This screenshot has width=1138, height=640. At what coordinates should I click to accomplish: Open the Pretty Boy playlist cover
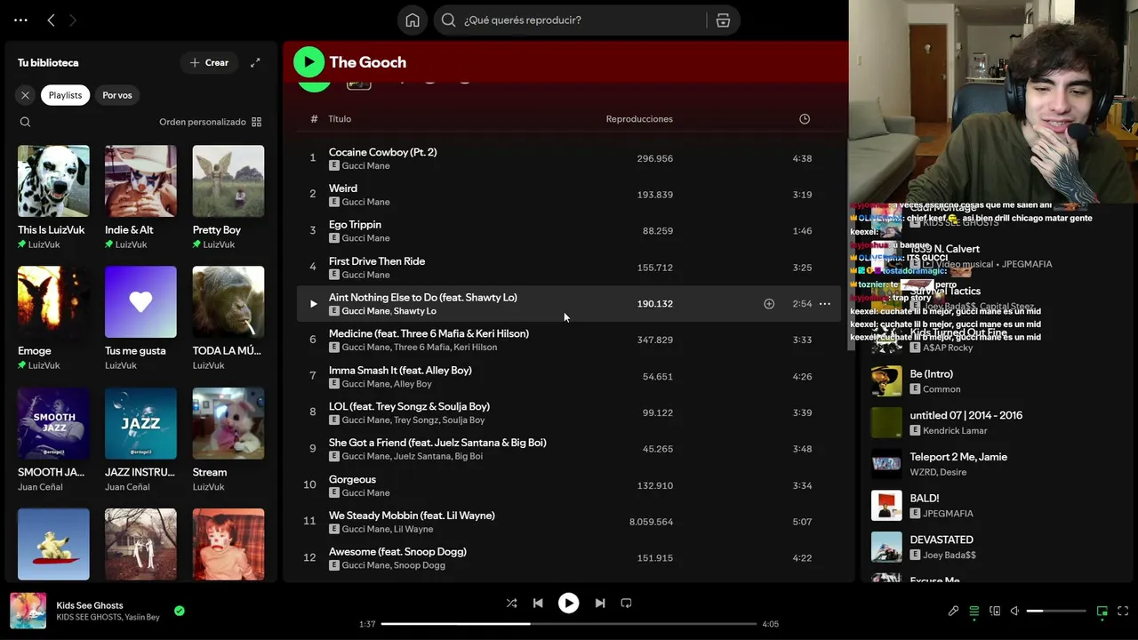coord(228,181)
